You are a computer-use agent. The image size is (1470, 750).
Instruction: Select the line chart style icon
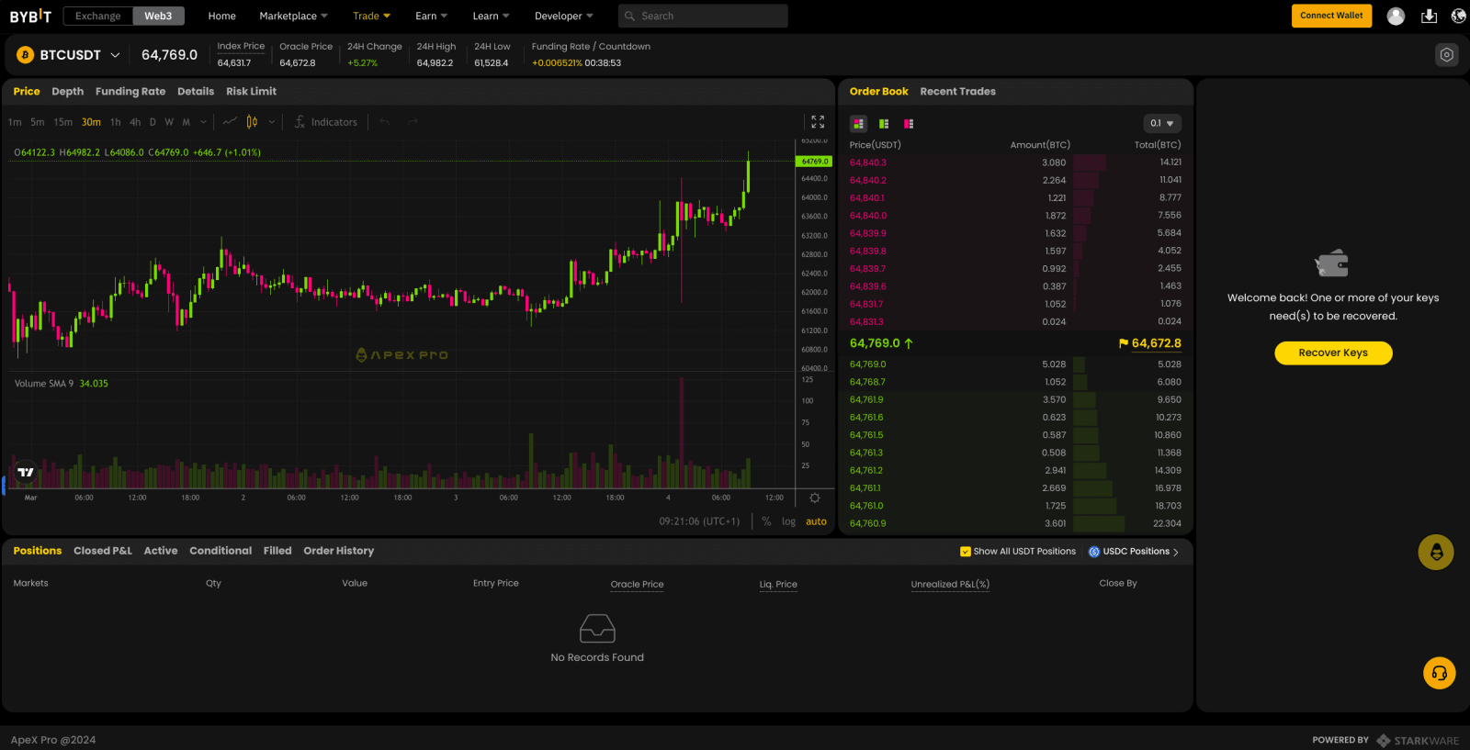[x=230, y=121]
